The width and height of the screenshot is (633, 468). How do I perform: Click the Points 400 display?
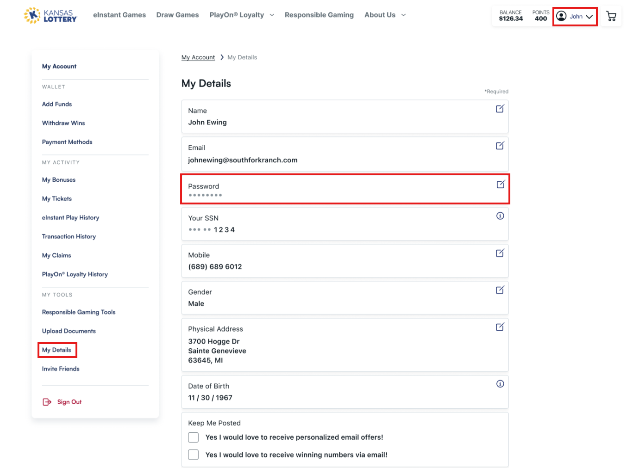(541, 16)
